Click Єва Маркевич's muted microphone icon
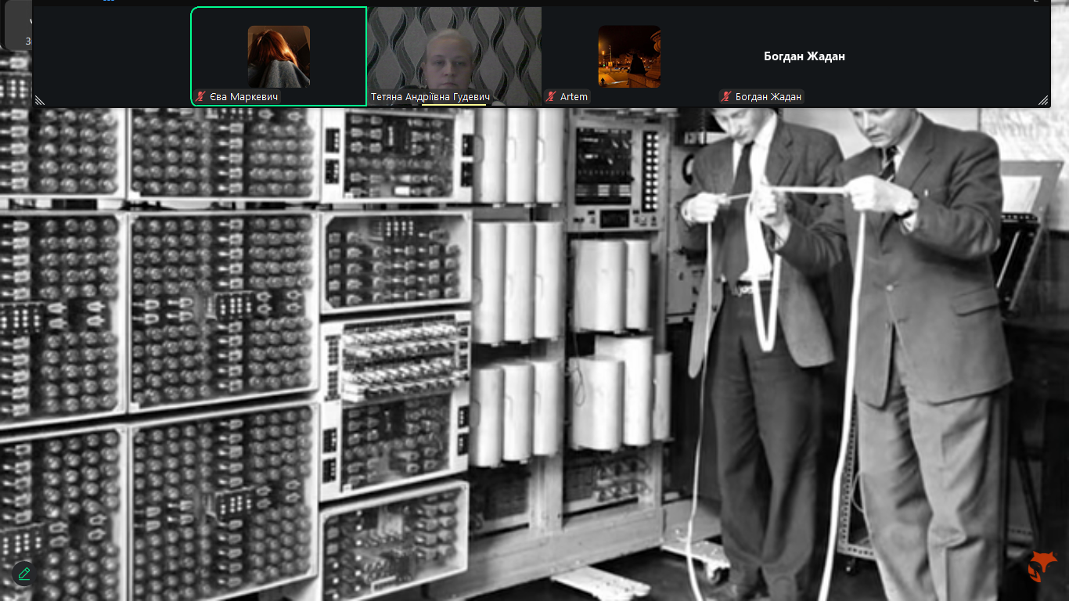Image resolution: width=1069 pixels, height=601 pixels. tap(202, 97)
